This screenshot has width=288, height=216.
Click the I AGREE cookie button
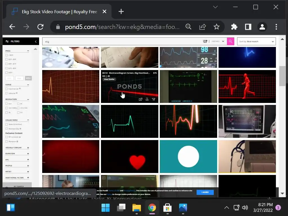point(205,192)
